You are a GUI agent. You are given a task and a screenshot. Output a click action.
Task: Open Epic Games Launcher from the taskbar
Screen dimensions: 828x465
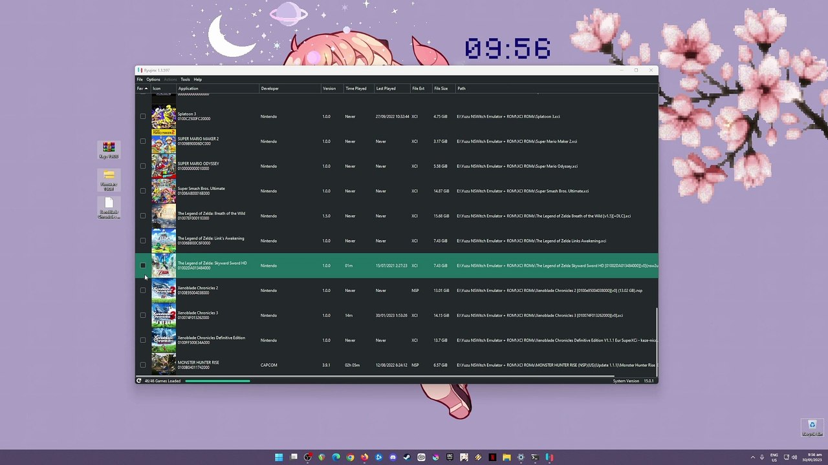[x=450, y=457]
